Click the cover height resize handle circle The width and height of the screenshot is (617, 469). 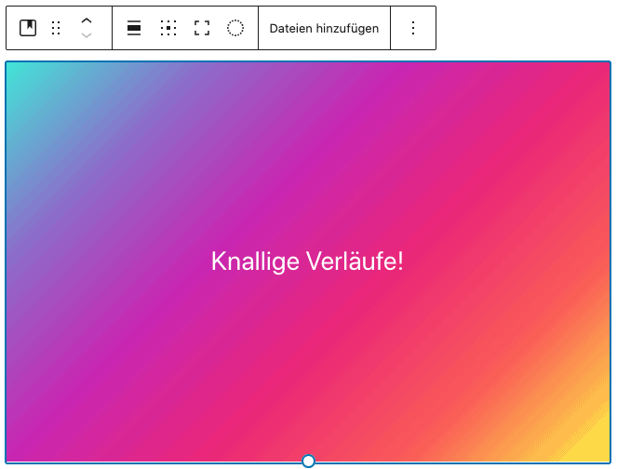pos(309,461)
